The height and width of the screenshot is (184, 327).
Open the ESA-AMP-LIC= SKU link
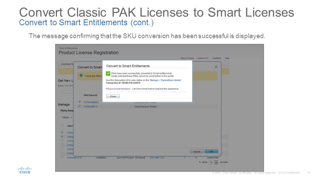[x=157, y=158]
